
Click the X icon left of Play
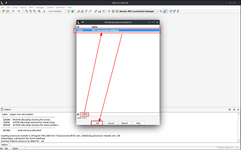click(104, 11)
